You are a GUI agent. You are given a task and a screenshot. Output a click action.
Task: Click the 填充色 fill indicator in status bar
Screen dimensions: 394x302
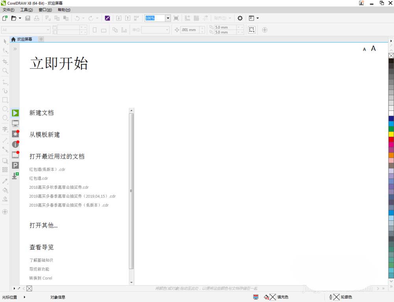click(276, 297)
